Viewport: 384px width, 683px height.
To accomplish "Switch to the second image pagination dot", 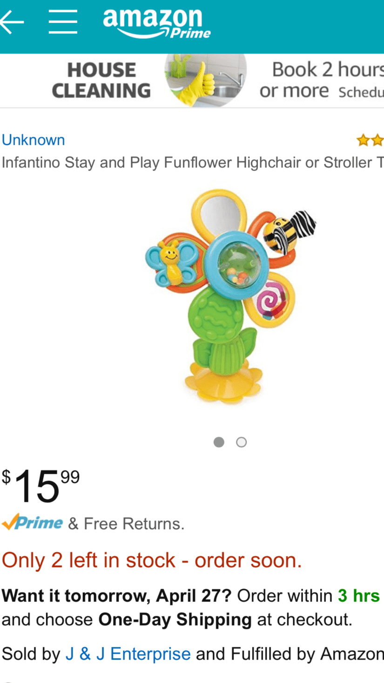I will point(241,442).
